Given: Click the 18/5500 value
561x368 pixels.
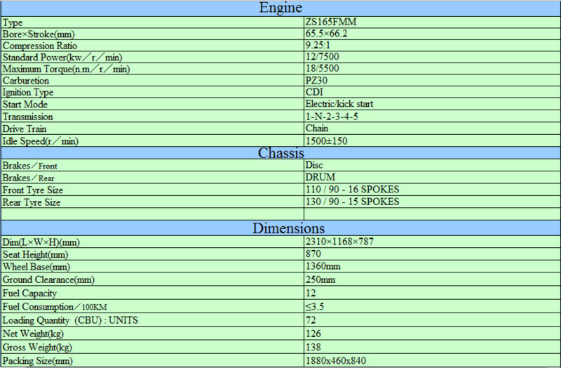Looking at the screenshot, I should (322, 68).
